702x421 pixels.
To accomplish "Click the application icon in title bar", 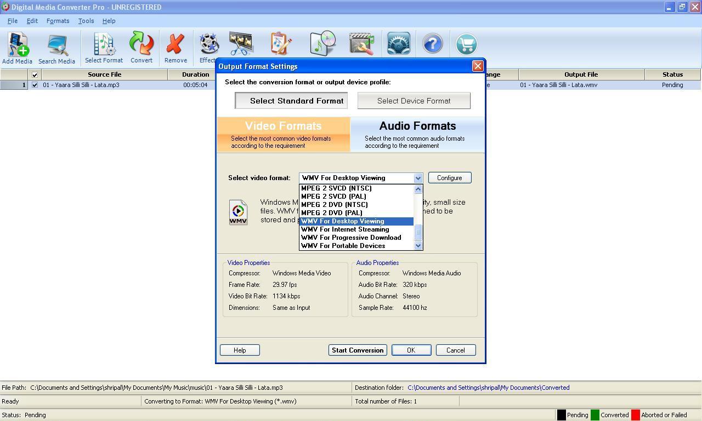I will click(5, 7).
